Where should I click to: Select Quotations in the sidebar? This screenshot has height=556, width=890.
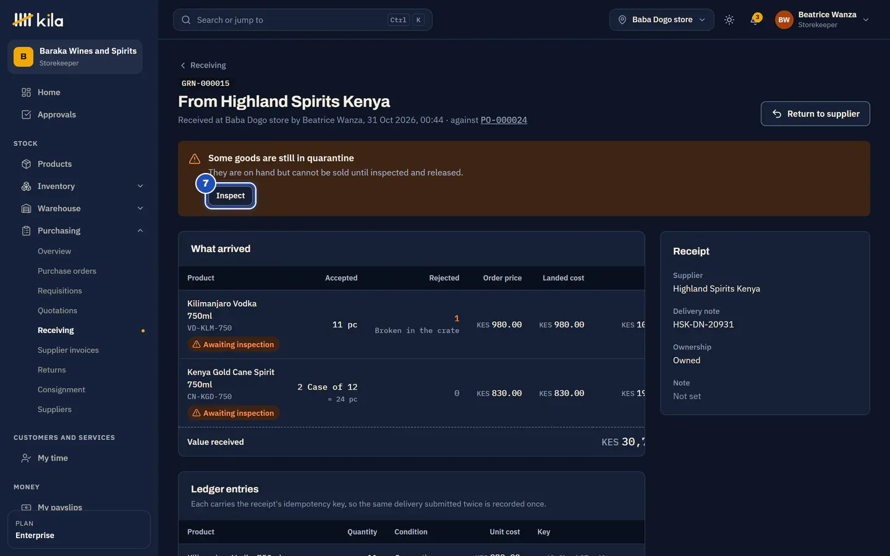pos(57,311)
